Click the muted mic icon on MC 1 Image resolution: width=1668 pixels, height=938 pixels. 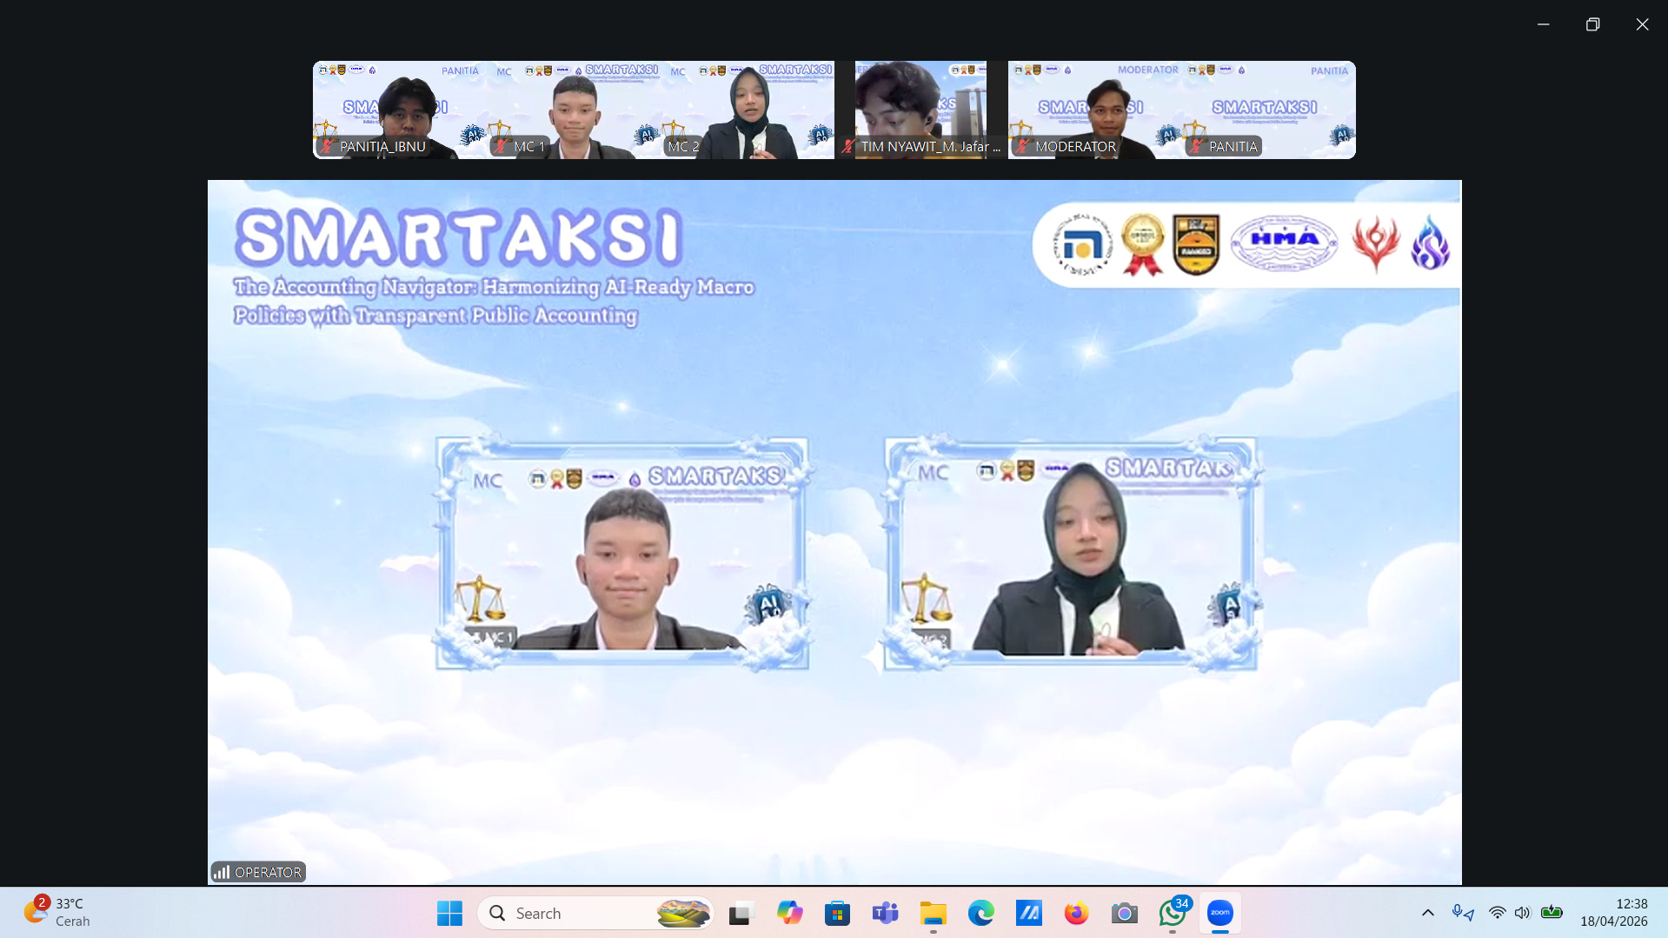pos(502,147)
